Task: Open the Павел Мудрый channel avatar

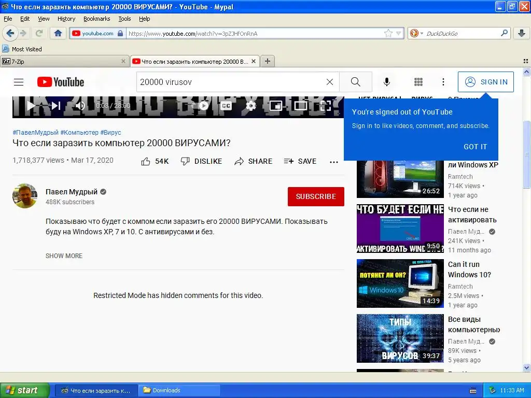Action: 25,196
